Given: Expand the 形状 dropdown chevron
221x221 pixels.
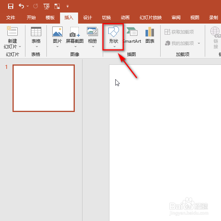Looking at the screenshot, I should click(x=115, y=46).
